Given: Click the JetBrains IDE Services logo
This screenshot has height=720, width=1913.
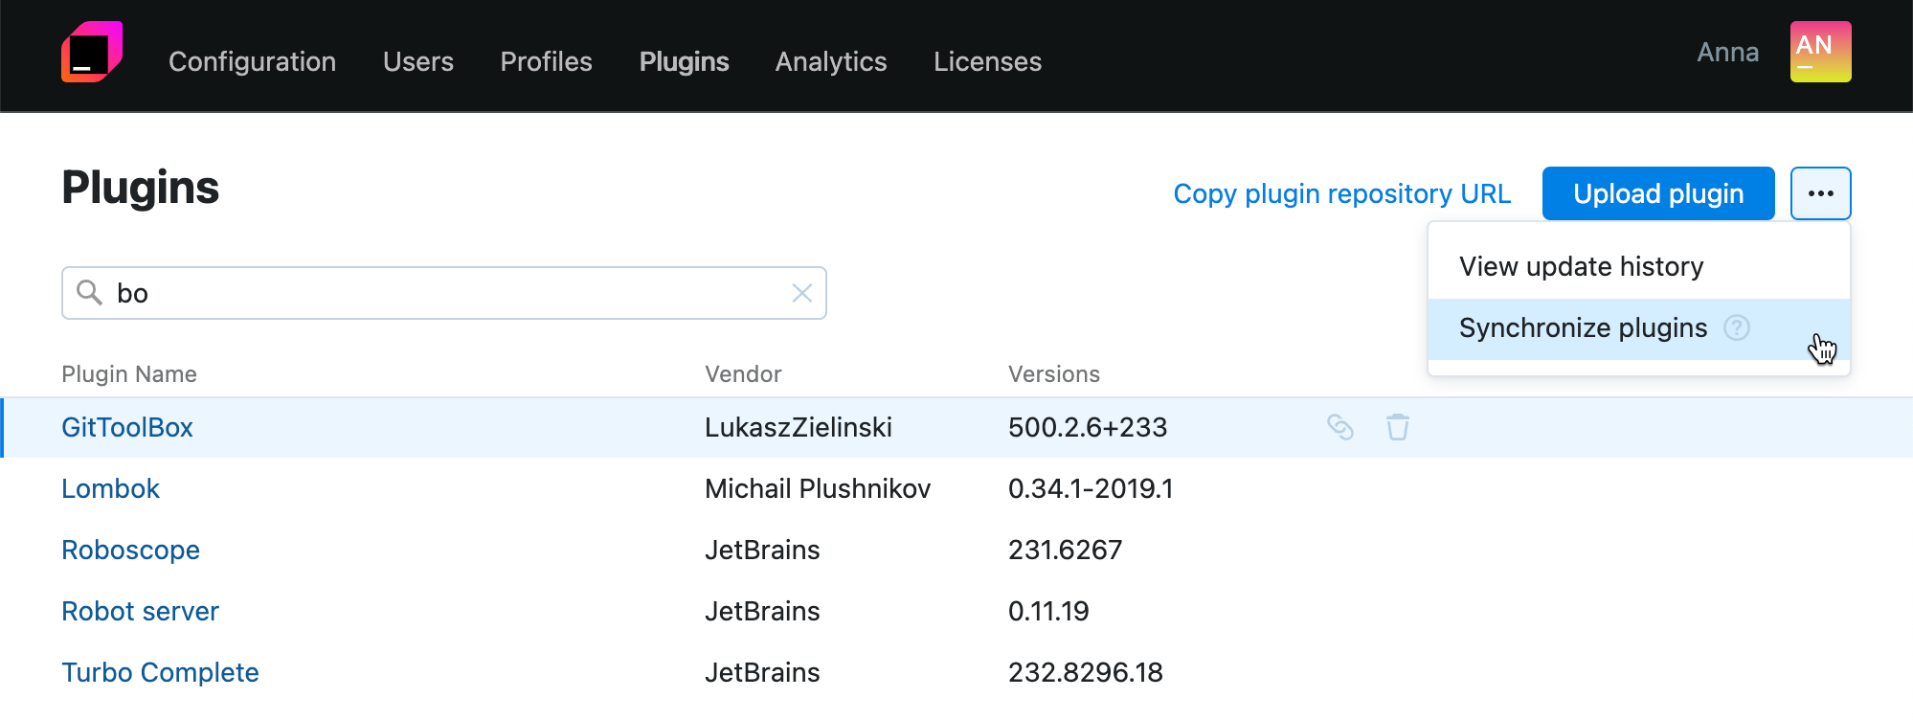Looking at the screenshot, I should point(92,53).
